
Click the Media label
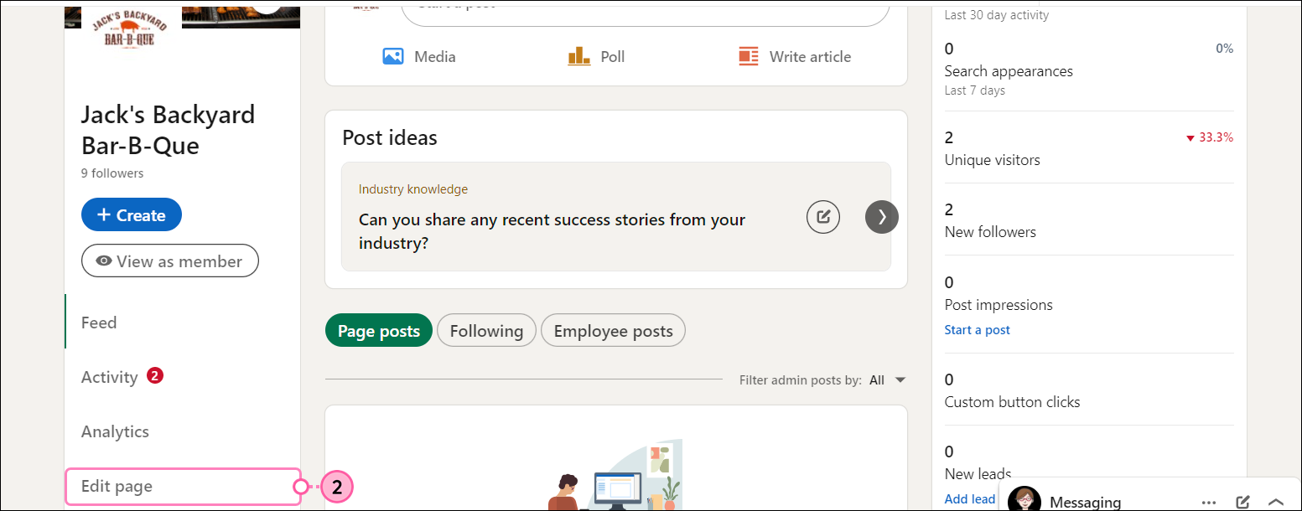(435, 56)
